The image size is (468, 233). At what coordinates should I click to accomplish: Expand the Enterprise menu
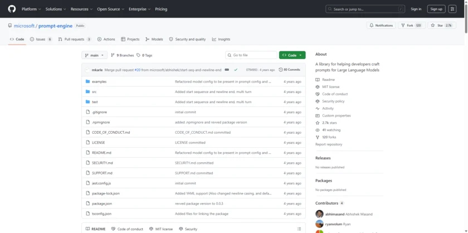coord(139,9)
